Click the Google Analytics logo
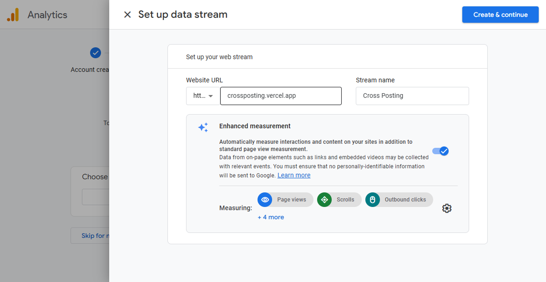The width and height of the screenshot is (546, 282). point(13,15)
